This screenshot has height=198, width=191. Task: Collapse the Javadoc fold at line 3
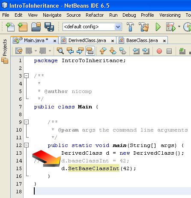pos(26,75)
